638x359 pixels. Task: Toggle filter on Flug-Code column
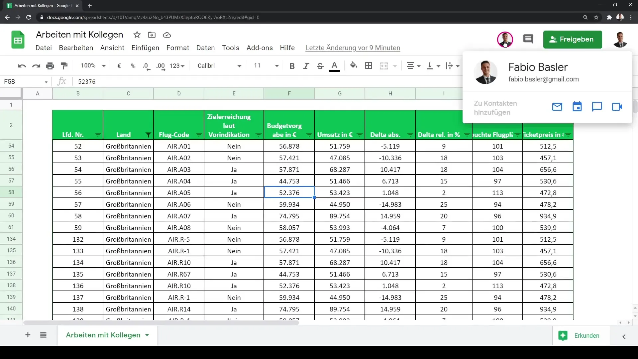199,135
